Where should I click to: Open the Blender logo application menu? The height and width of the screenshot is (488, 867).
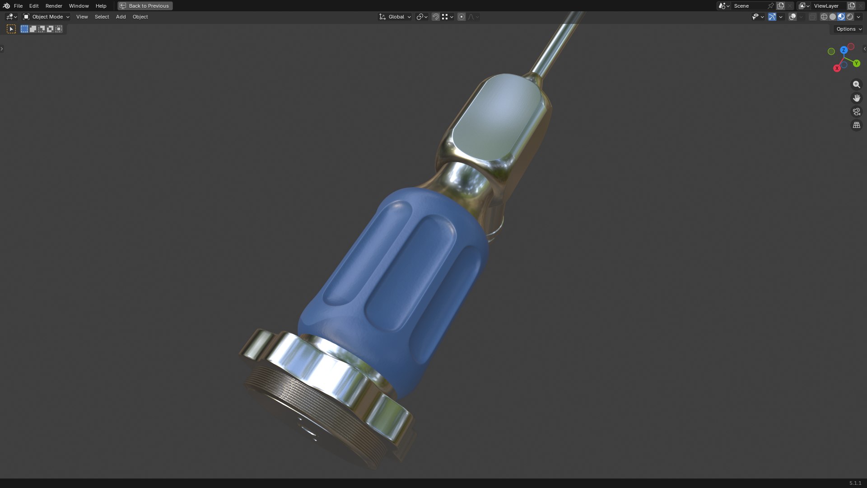[x=6, y=6]
